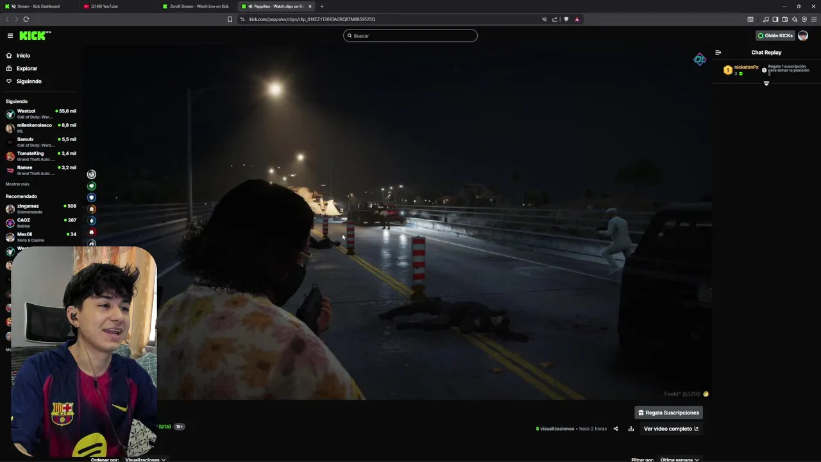Image resolution: width=821 pixels, height=462 pixels.
Task: Open the user profile avatar menu
Action: pyautogui.click(x=803, y=36)
